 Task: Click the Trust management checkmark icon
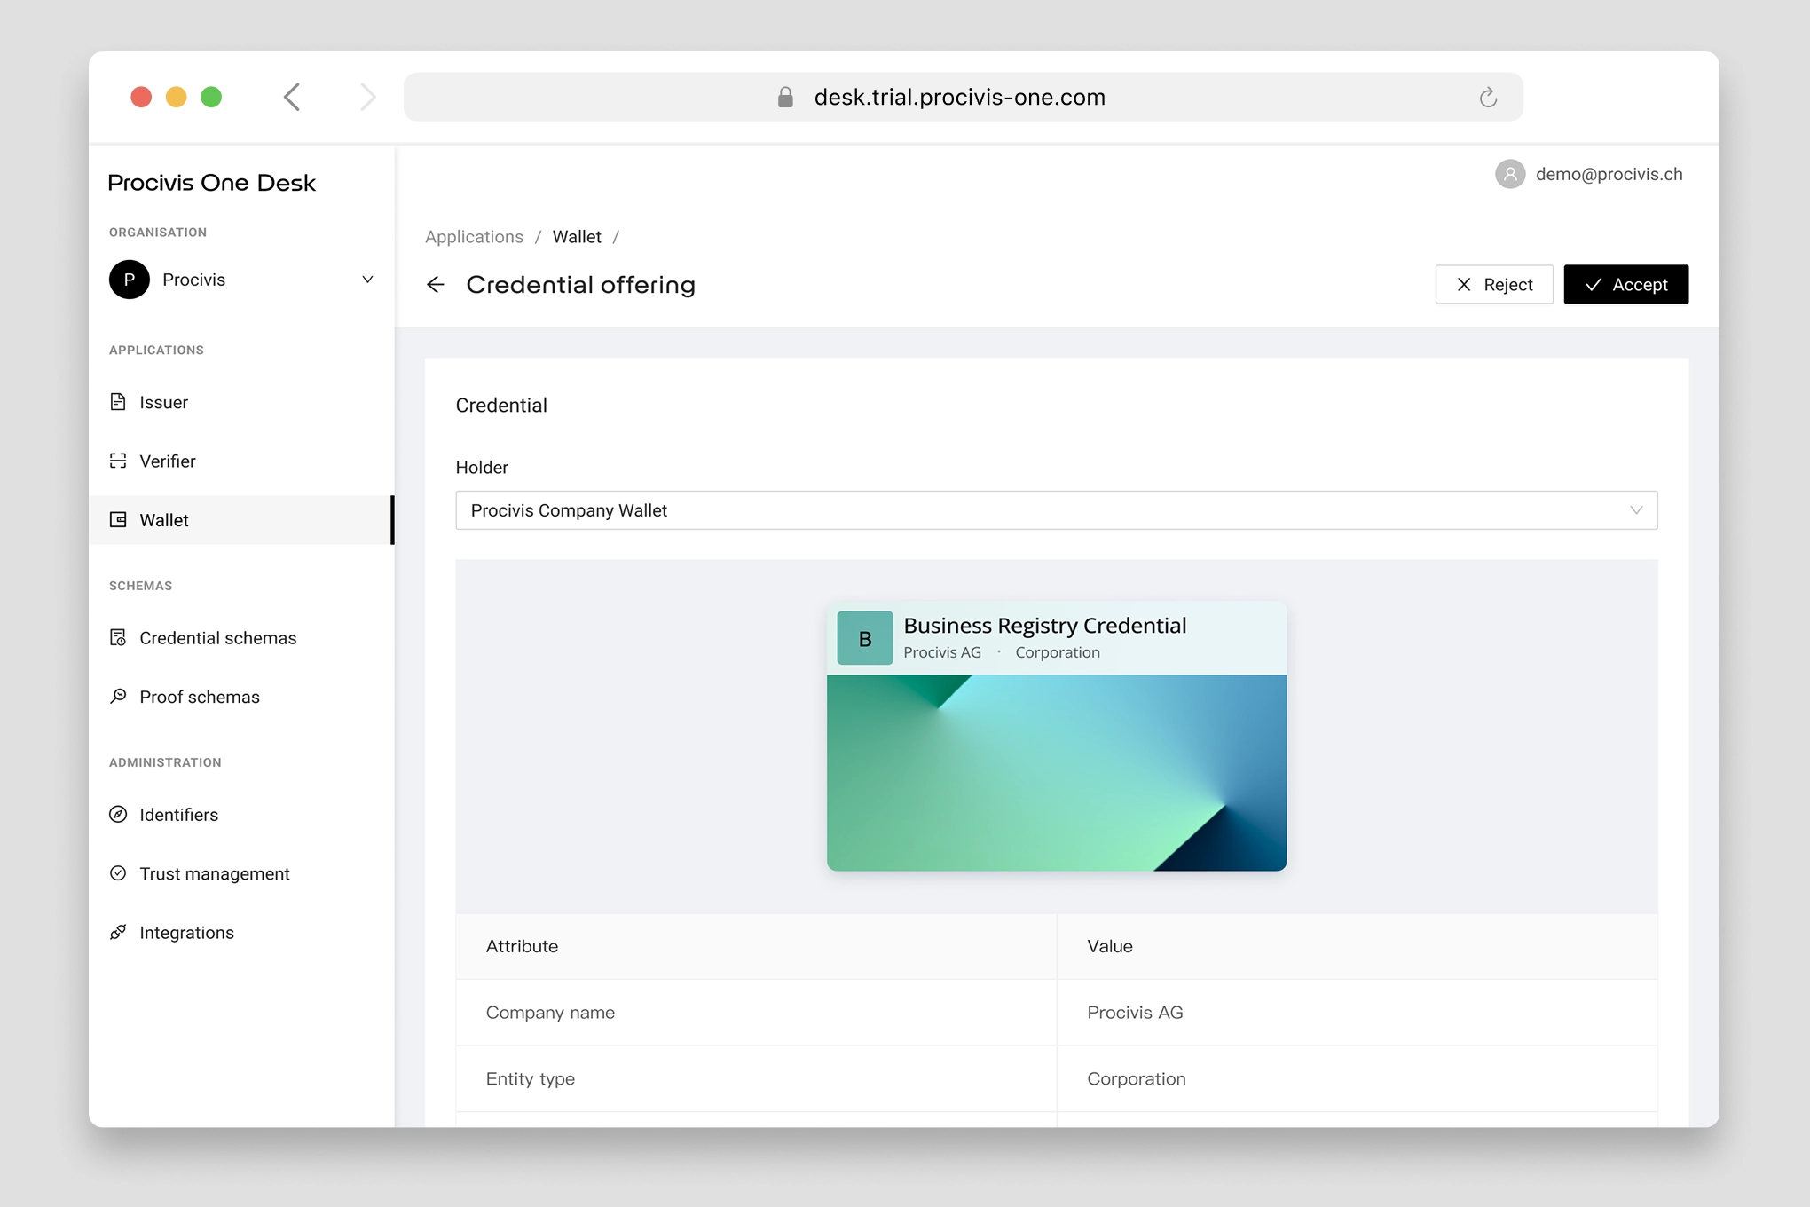coord(118,873)
